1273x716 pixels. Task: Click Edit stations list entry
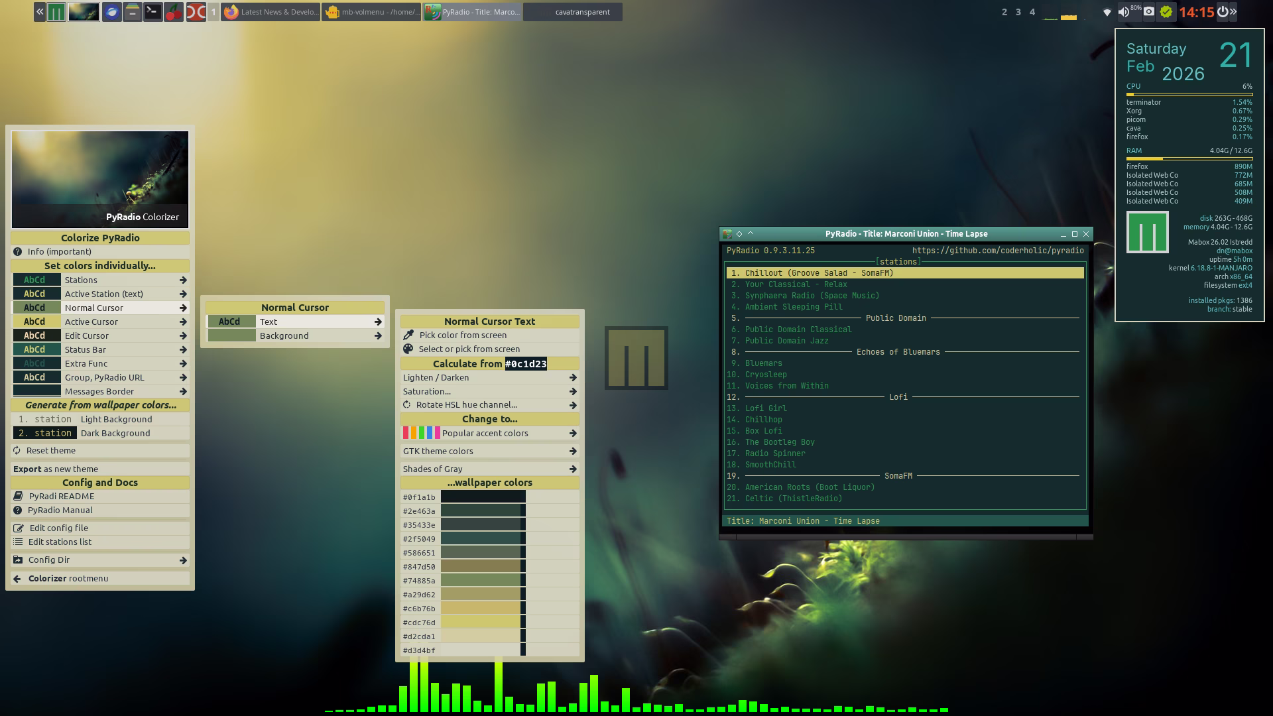pyautogui.click(x=60, y=542)
